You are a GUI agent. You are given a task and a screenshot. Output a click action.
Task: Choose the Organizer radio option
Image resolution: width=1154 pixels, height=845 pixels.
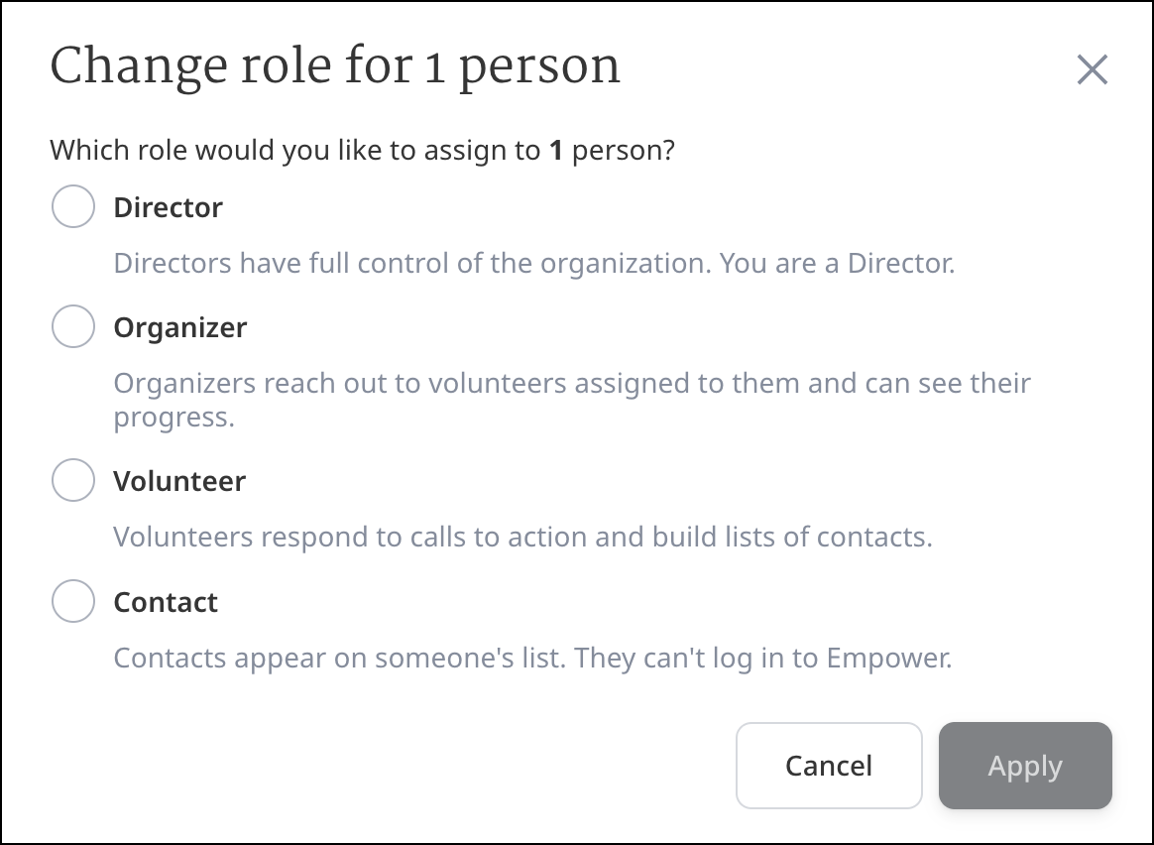click(x=73, y=326)
